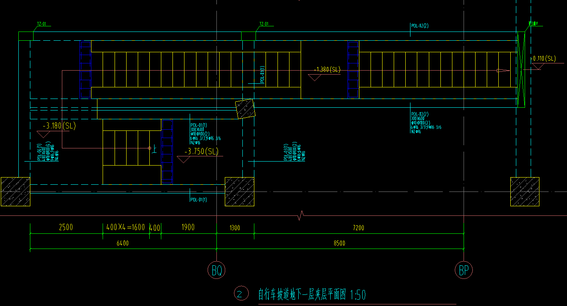The width and height of the screenshot is (567, 306).
Task: Click the triangle marker under -3.180(SL)
Action: tap(44, 134)
